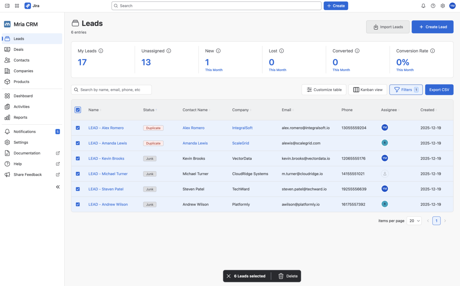Open Notifications in the sidebar
The image size is (460, 286).
click(x=32, y=132)
